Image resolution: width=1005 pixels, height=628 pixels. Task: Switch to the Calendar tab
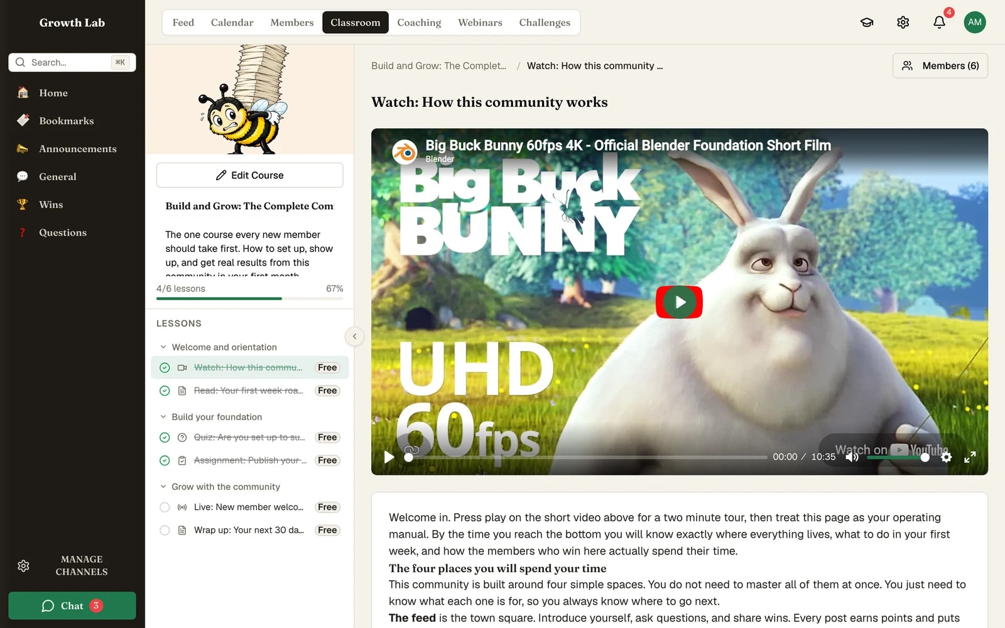(x=232, y=23)
